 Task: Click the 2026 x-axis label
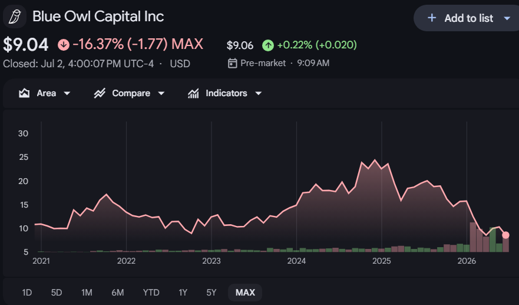tap(467, 261)
